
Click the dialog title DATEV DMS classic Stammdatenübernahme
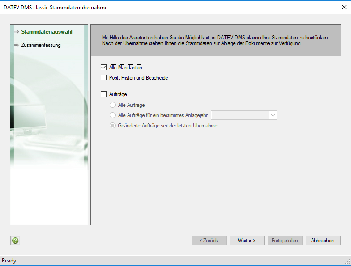click(56, 7)
